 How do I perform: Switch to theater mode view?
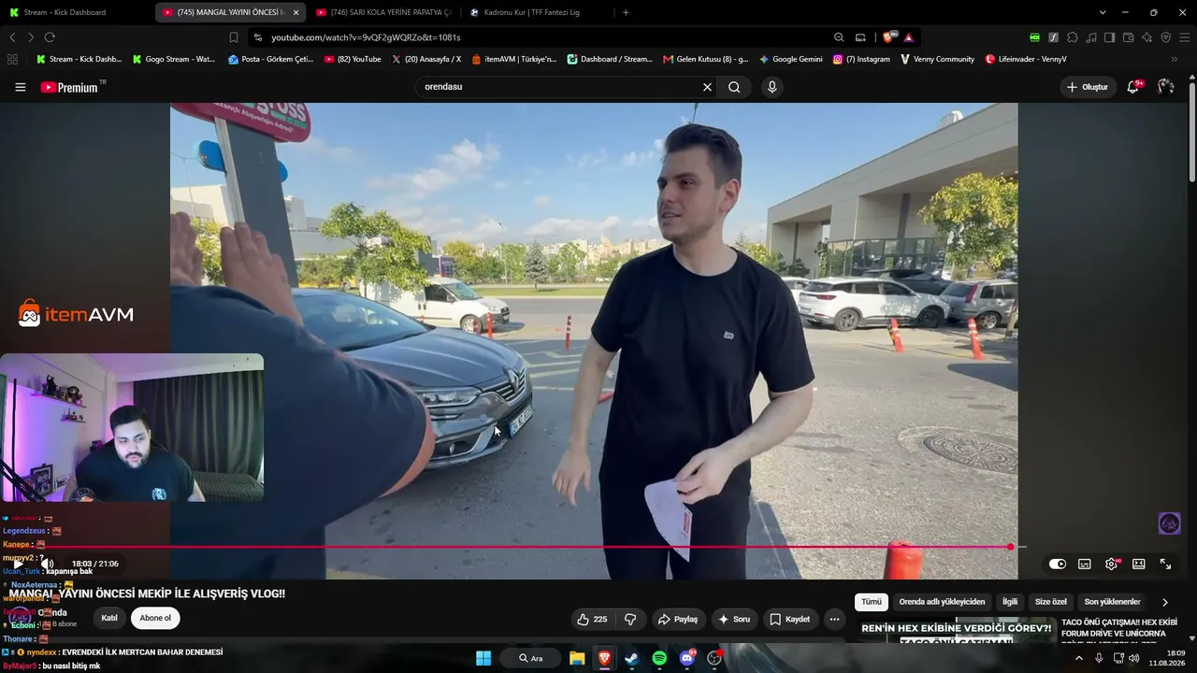pos(1139,564)
